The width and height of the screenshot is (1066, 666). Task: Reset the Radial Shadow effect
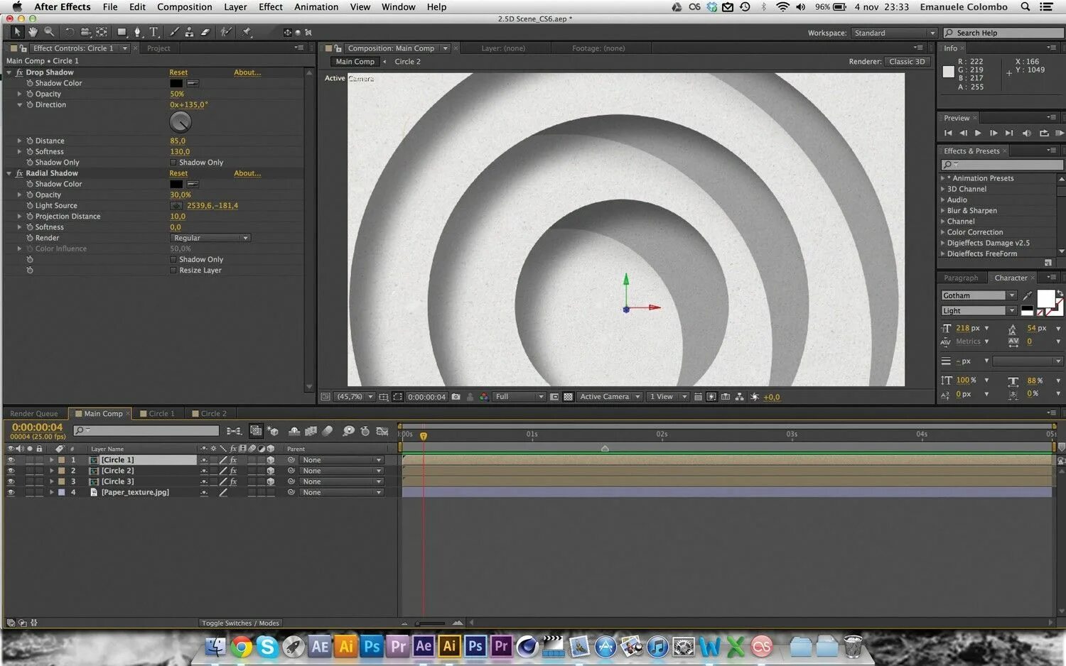coord(178,173)
